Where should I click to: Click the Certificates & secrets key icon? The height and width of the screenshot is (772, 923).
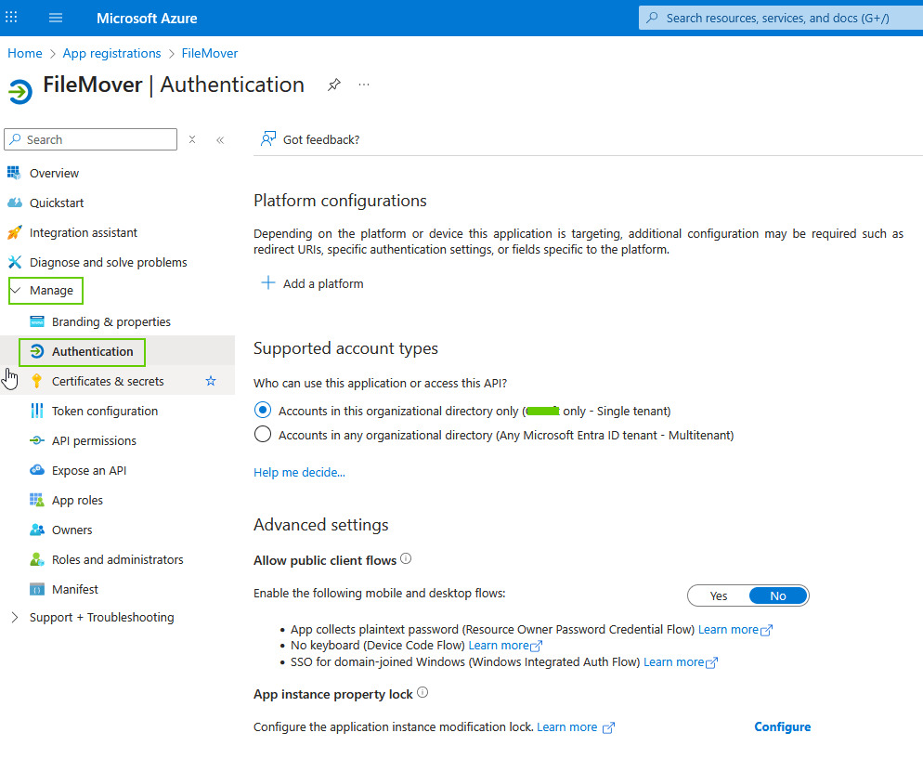click(35, 381)
